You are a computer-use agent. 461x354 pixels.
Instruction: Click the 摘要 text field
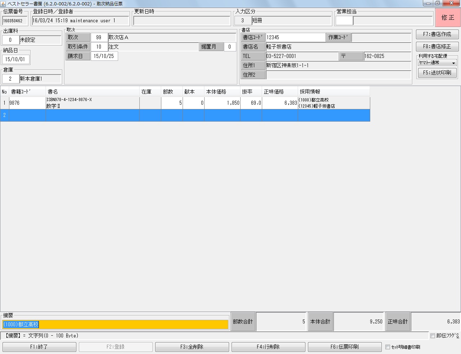[115, 324]
